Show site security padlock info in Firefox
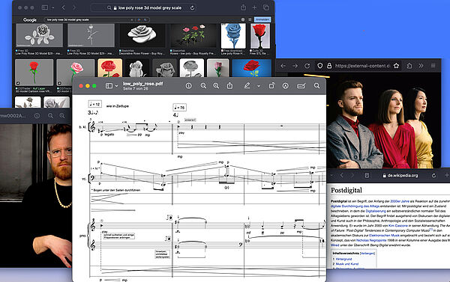450x282 pixels. click(x=329, y=66)
